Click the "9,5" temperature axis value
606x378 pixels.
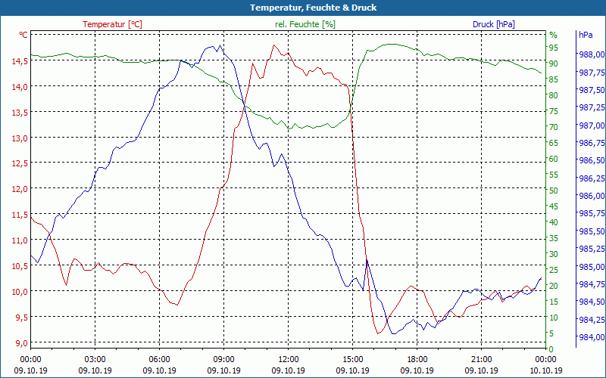tap(22, 317)
